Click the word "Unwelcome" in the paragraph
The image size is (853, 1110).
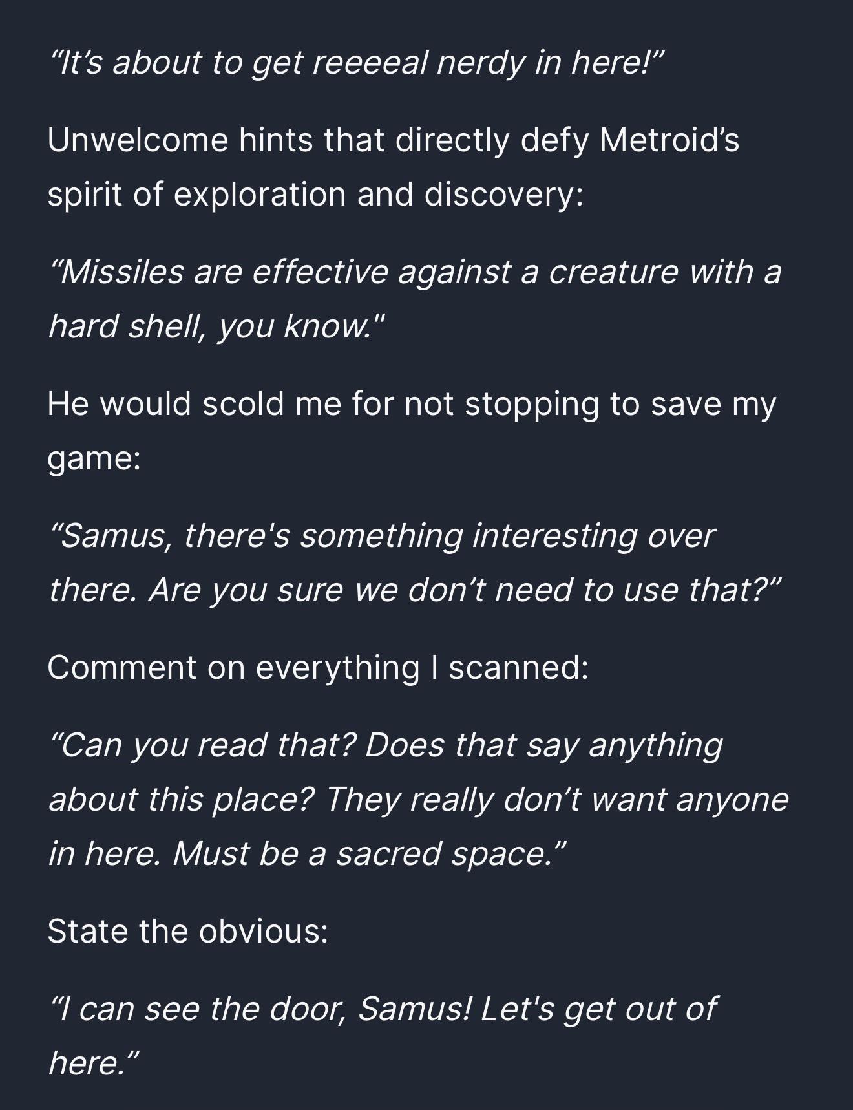click(138, 140)
